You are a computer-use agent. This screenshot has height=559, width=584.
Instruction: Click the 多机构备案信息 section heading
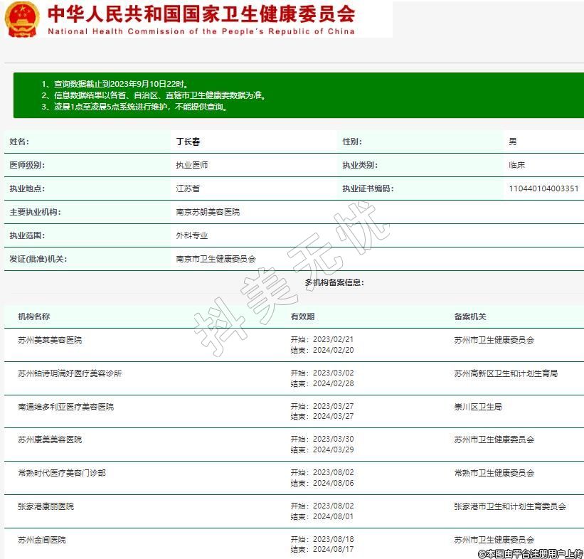coord(334,282)
